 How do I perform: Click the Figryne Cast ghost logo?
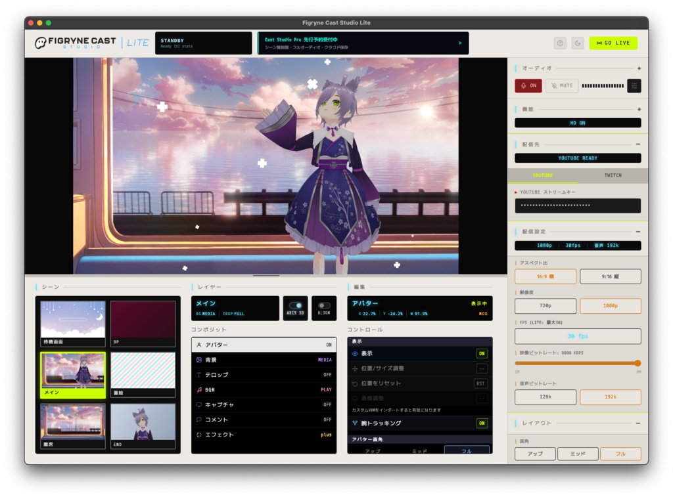click(40, 43)
